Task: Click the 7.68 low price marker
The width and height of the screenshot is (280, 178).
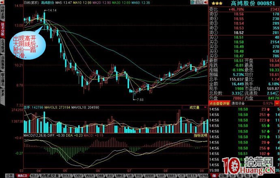Action: 140,100
